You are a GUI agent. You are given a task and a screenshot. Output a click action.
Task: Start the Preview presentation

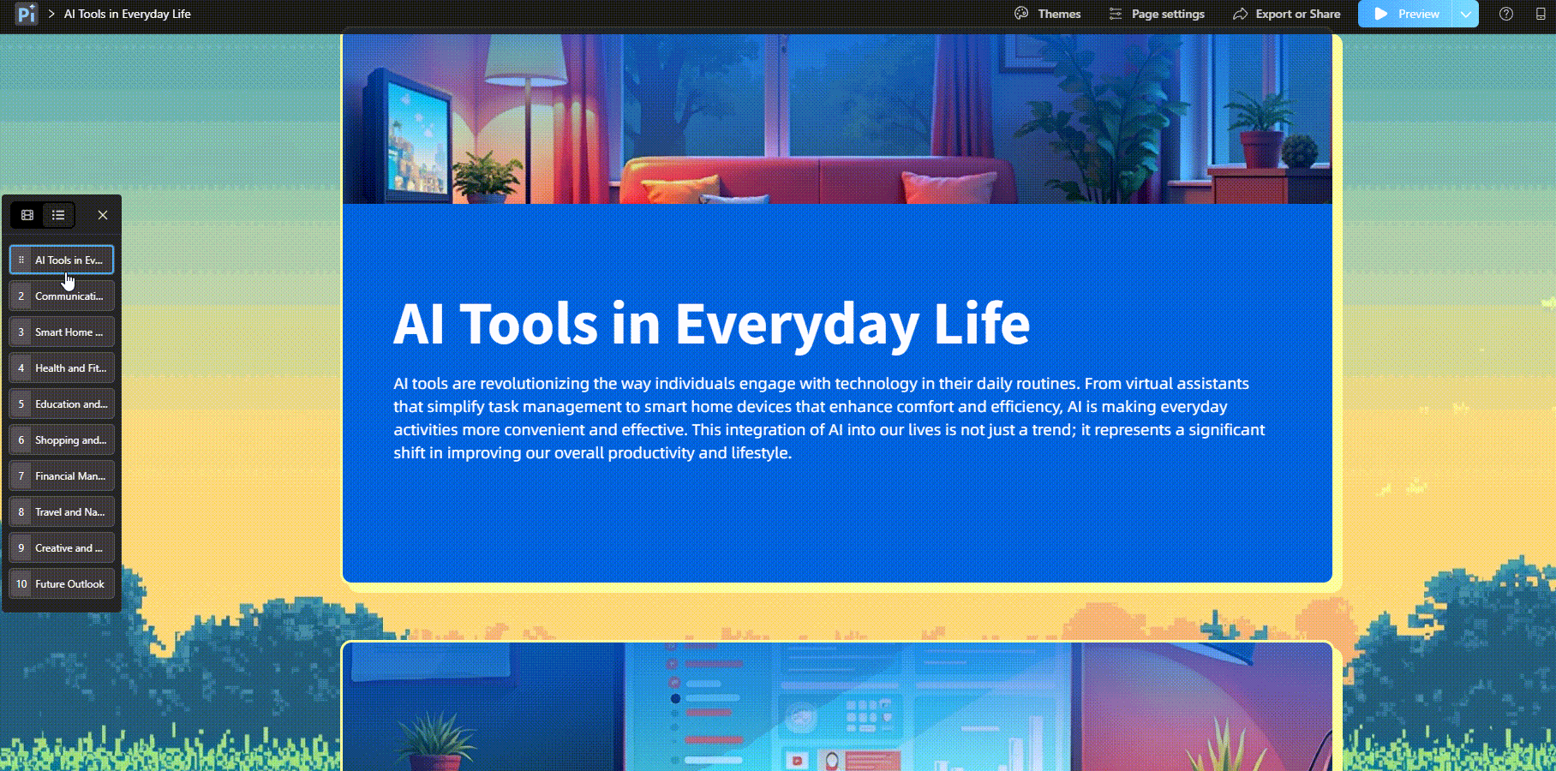(1406, 14)
